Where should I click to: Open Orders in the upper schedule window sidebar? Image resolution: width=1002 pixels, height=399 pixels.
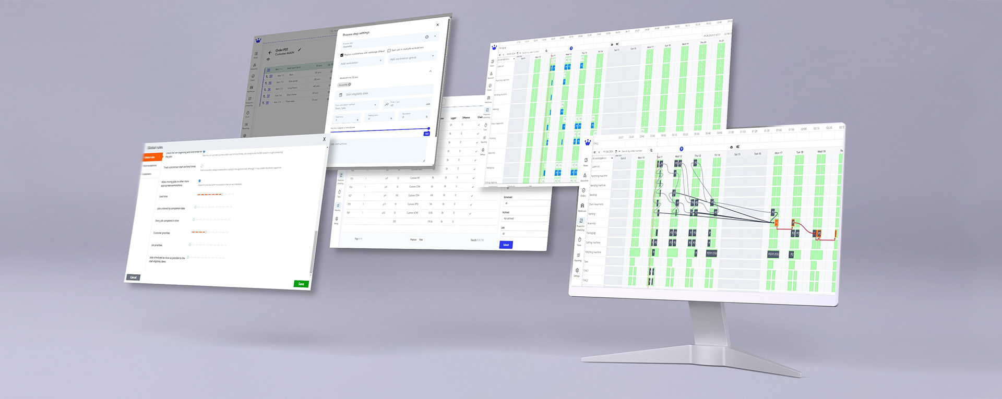coord(490,87)
